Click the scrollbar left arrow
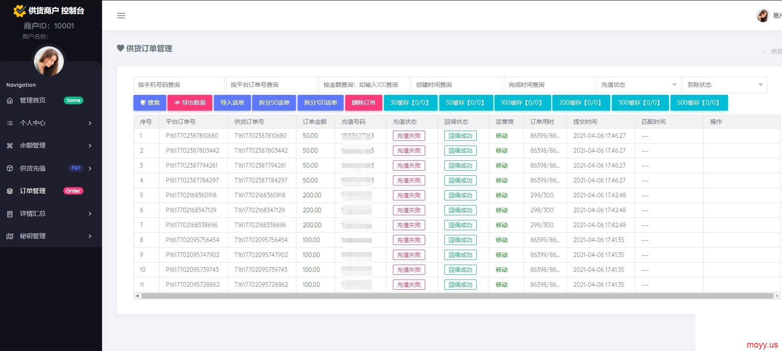The image size is (782, 351). [137, 296]
